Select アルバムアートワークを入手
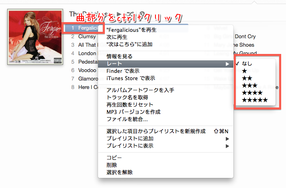Image resolution: width=286 pixels, height=188 pixels. coord(165,90)
